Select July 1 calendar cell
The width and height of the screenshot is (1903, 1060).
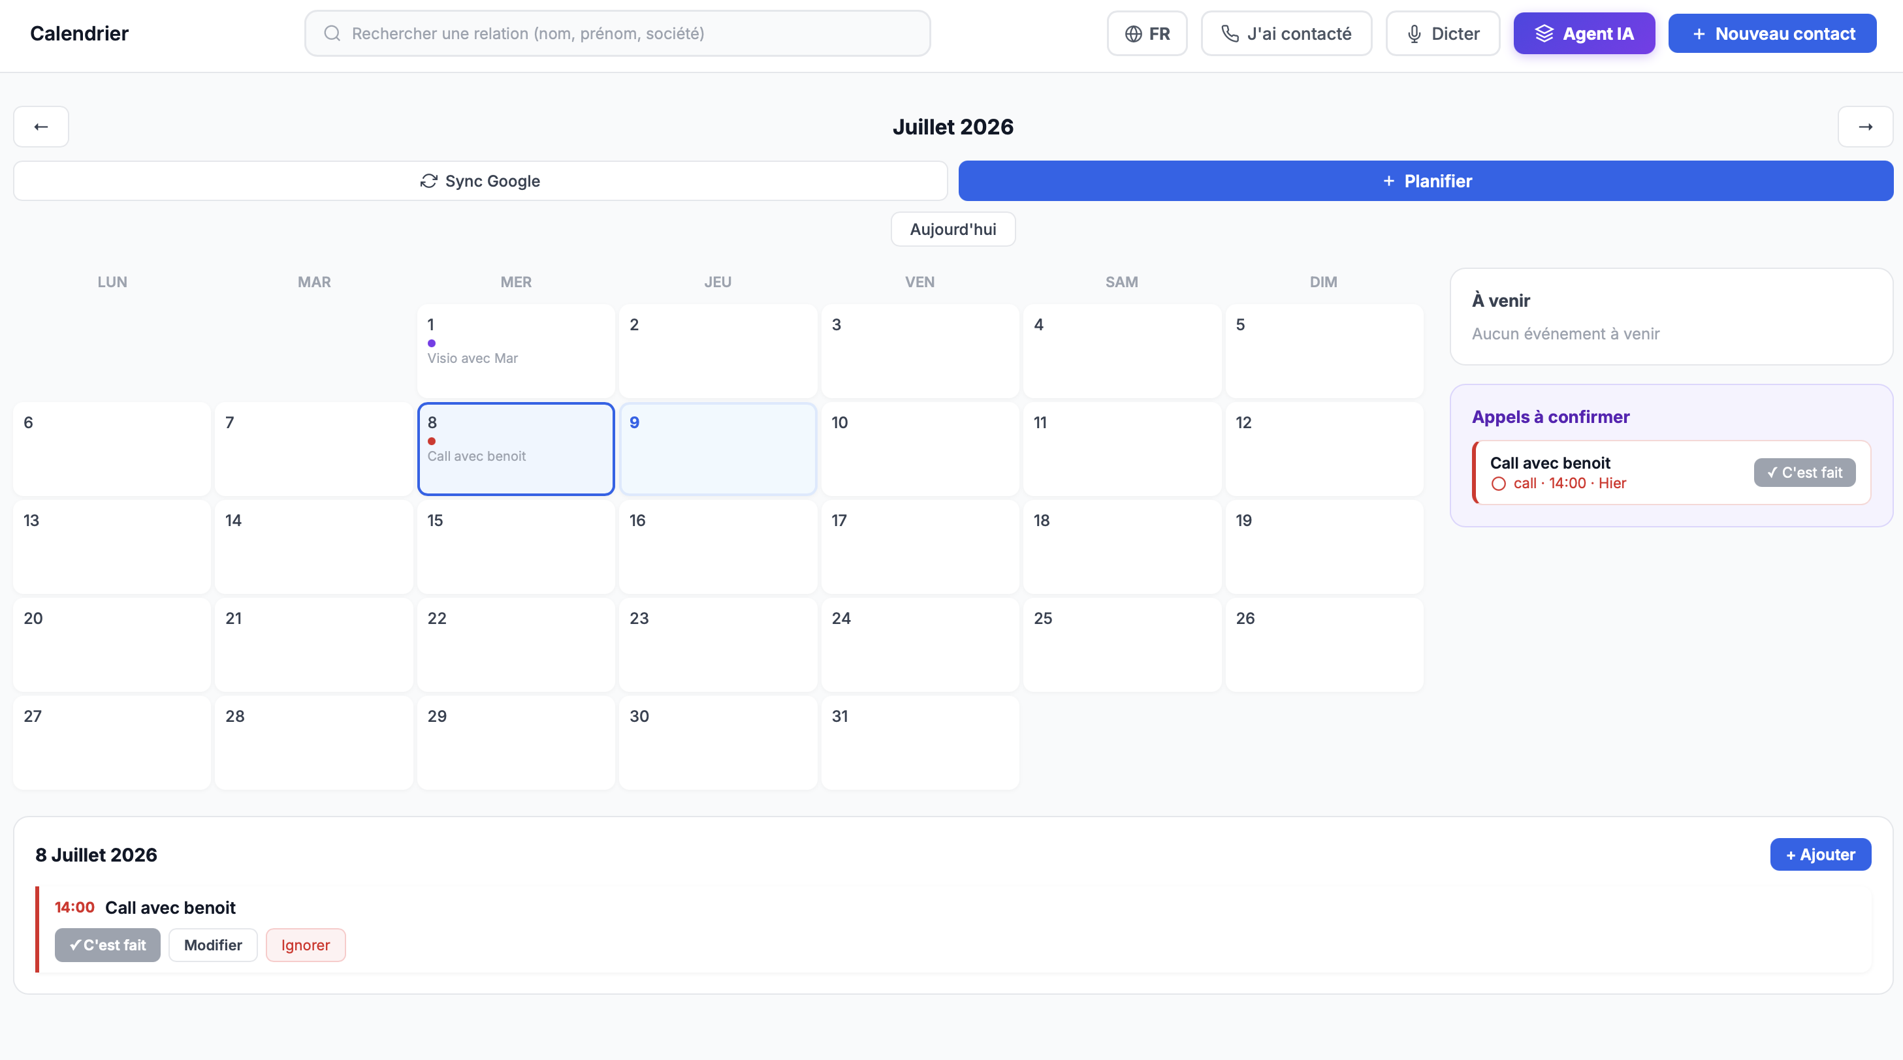click(x=516, y=351)
